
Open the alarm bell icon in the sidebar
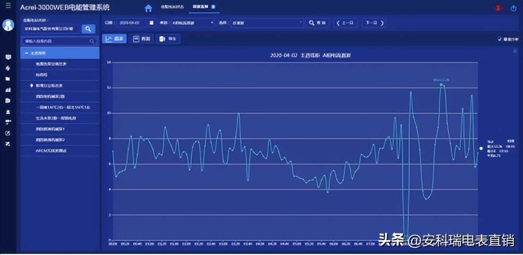pos(8,112)
